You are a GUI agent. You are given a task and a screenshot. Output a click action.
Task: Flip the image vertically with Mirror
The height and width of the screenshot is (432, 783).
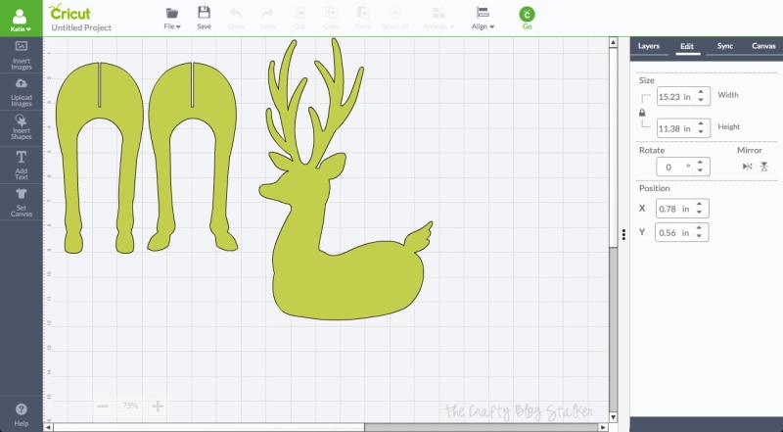click(763, 167)
